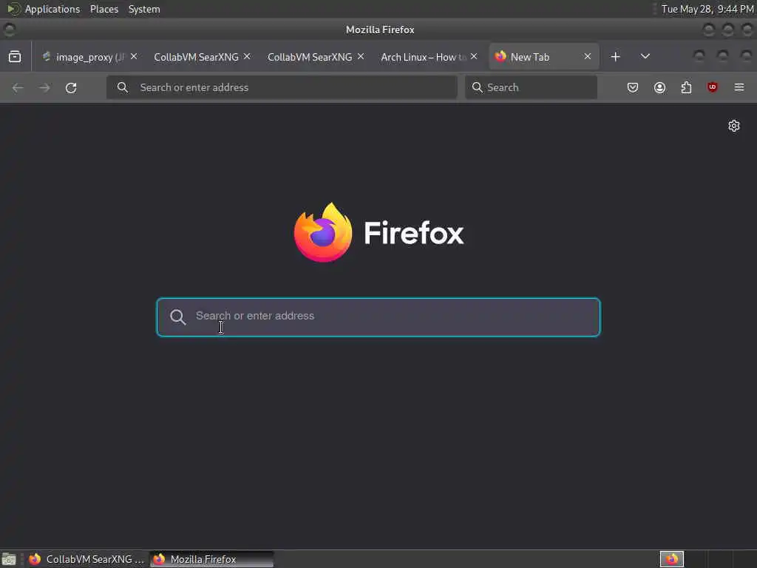Click the clock showing Tue May 28

707,9
